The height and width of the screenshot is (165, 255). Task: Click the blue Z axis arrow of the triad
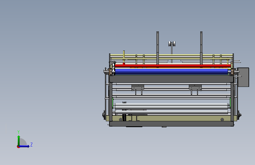pyautogui.click(x=24, y=146)
